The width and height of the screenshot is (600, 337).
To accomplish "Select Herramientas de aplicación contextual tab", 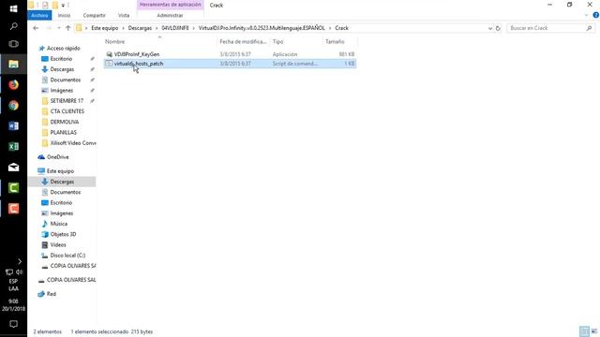I will [171, 5].
